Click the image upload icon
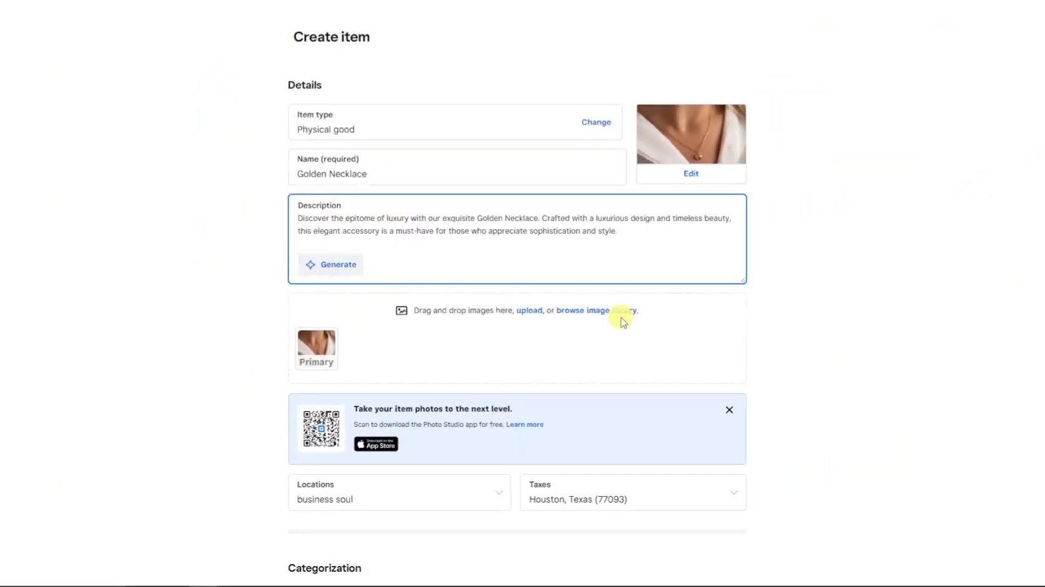Screen dimensions: 1045x587 [401, 311]
